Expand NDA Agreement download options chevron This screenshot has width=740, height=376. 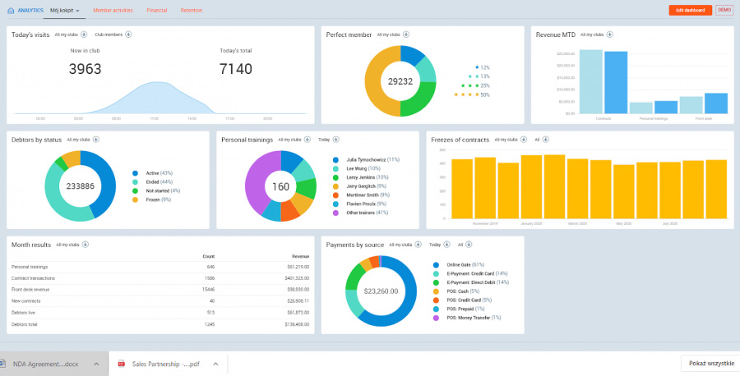click(96, 364)
